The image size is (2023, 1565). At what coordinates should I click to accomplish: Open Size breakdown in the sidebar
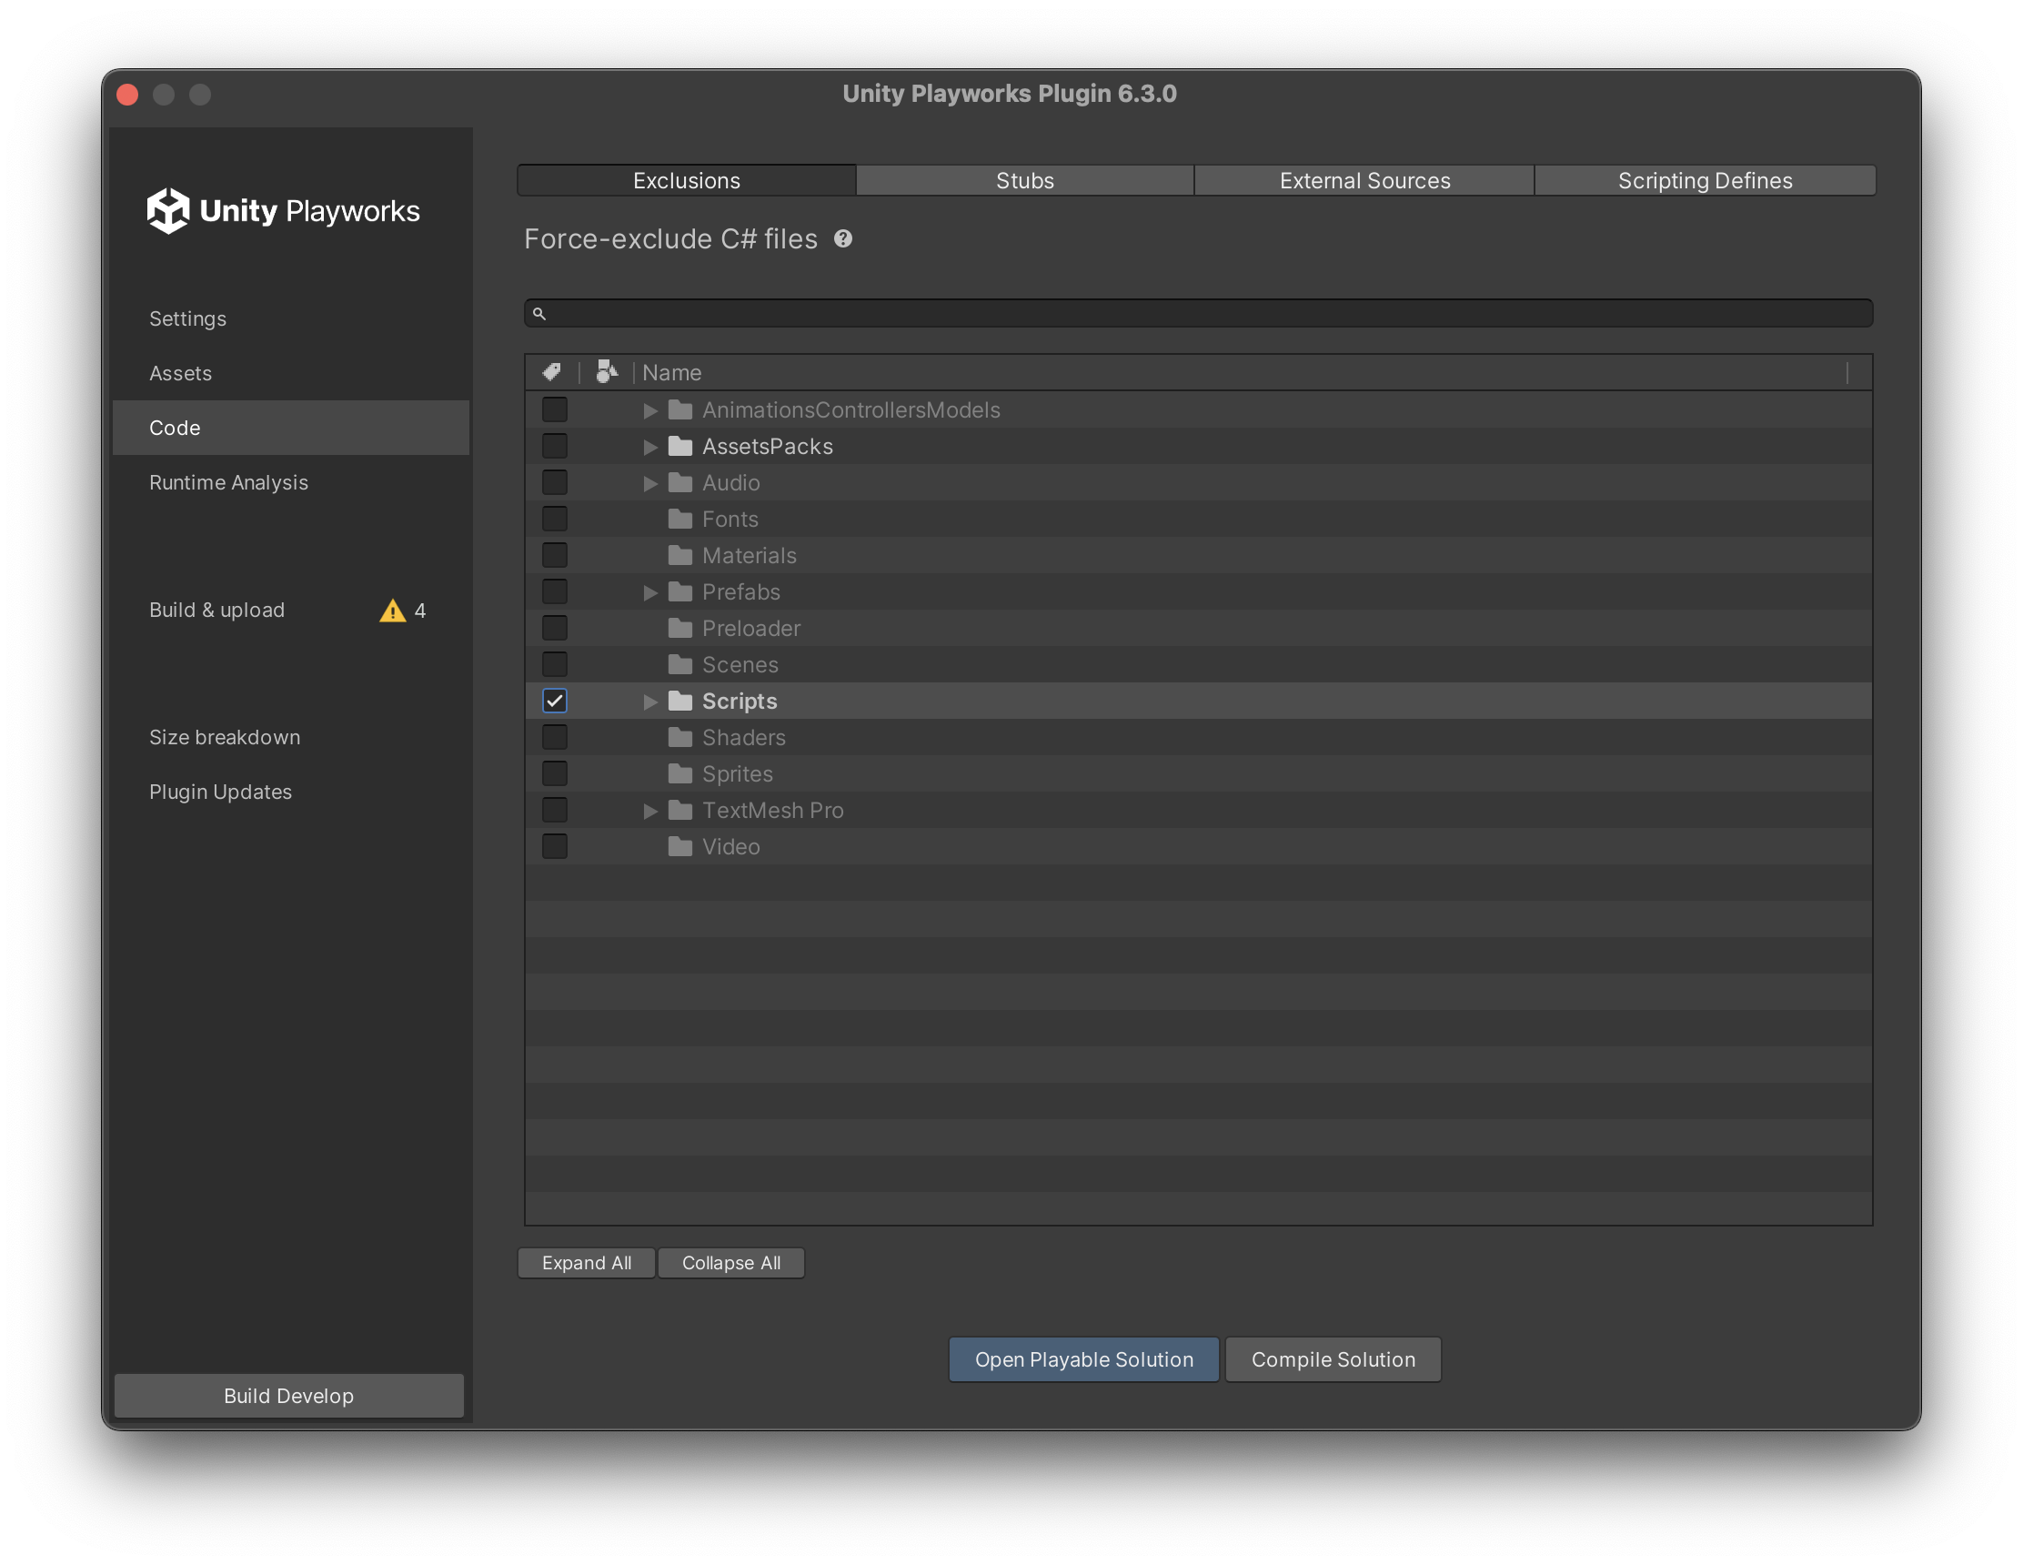click(291, 738)
